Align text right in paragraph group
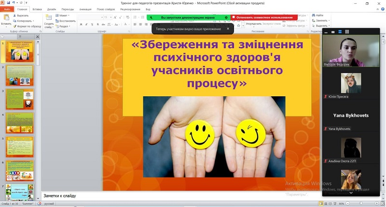The image size is (386, 207). coord(146,24)
